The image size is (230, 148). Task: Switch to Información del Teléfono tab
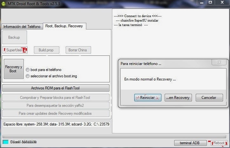[x=22, y=27]
